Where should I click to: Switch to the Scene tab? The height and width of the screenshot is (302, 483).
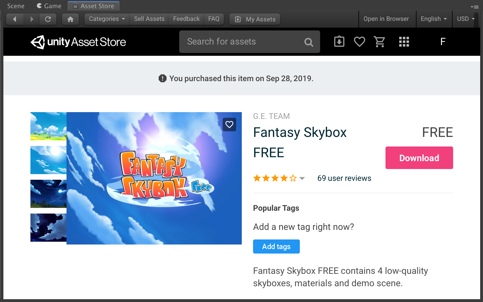coord(16,6)
